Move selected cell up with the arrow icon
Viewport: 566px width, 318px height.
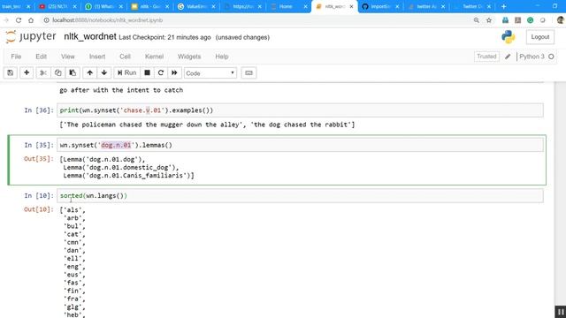coord(89,72)
